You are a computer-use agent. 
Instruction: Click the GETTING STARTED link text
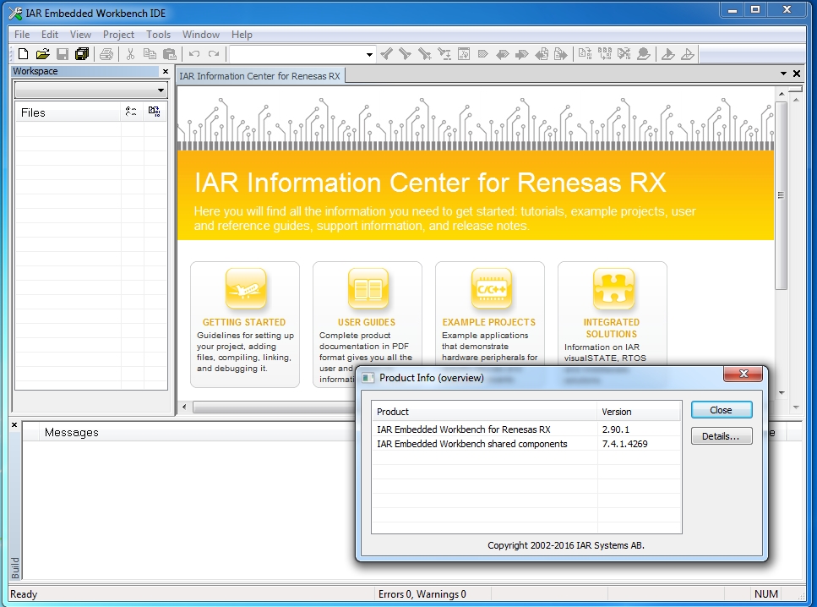click(244, 322)
